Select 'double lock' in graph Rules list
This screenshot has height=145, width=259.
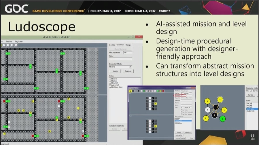(x=250, y=111)
